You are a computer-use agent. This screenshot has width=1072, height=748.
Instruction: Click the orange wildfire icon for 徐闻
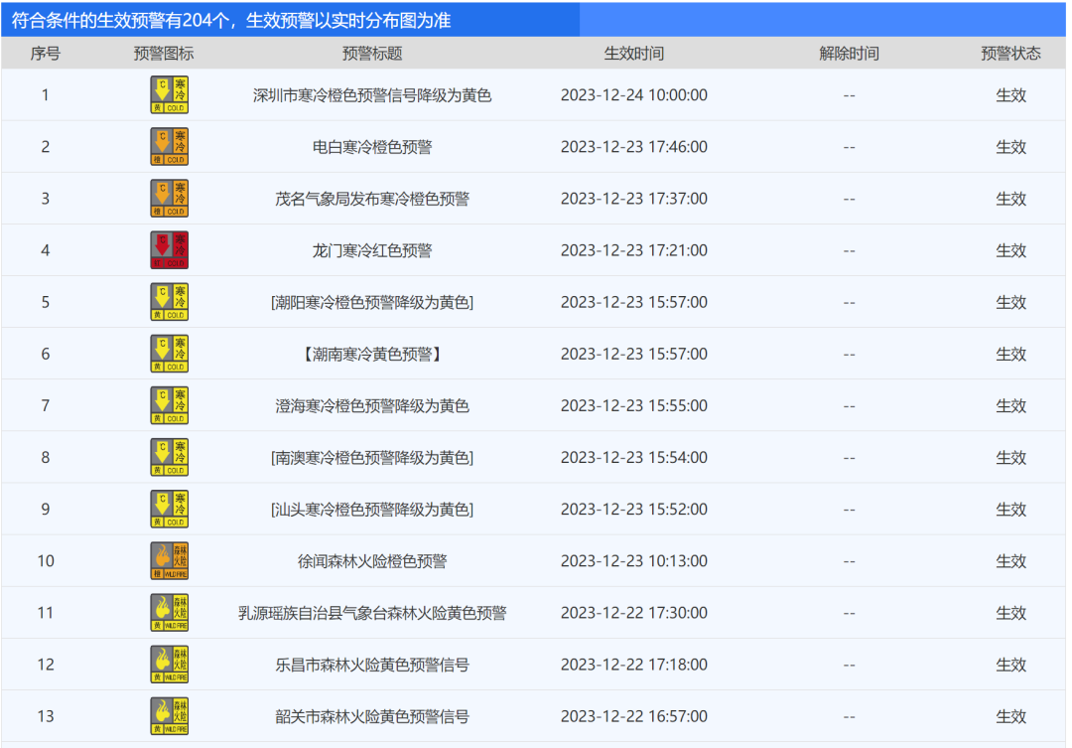click(x=169, y=561)
